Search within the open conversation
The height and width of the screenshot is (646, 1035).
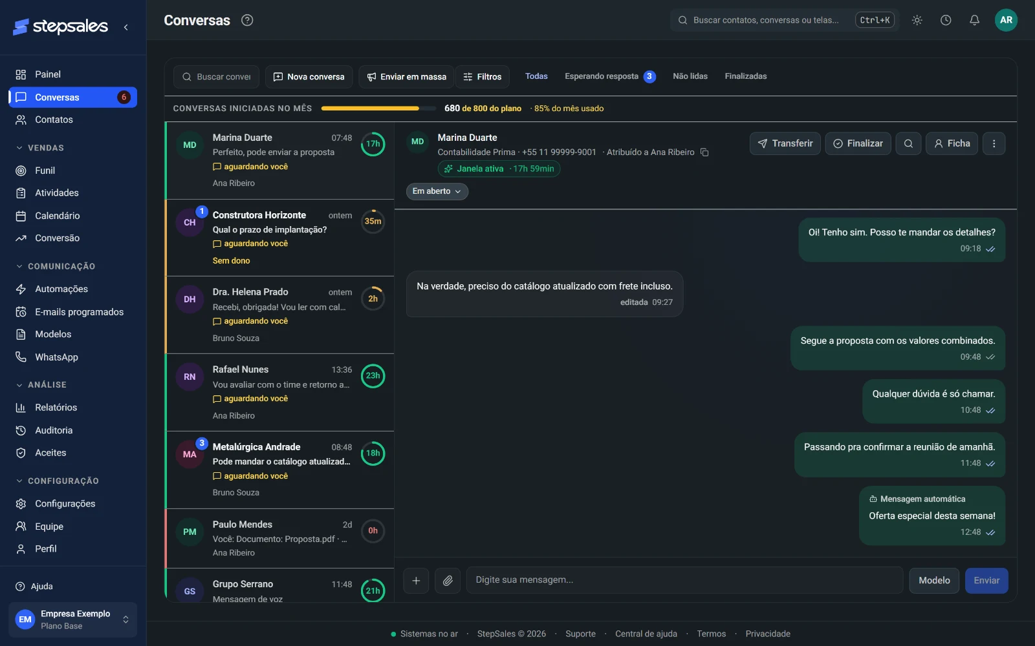point(908,143)
